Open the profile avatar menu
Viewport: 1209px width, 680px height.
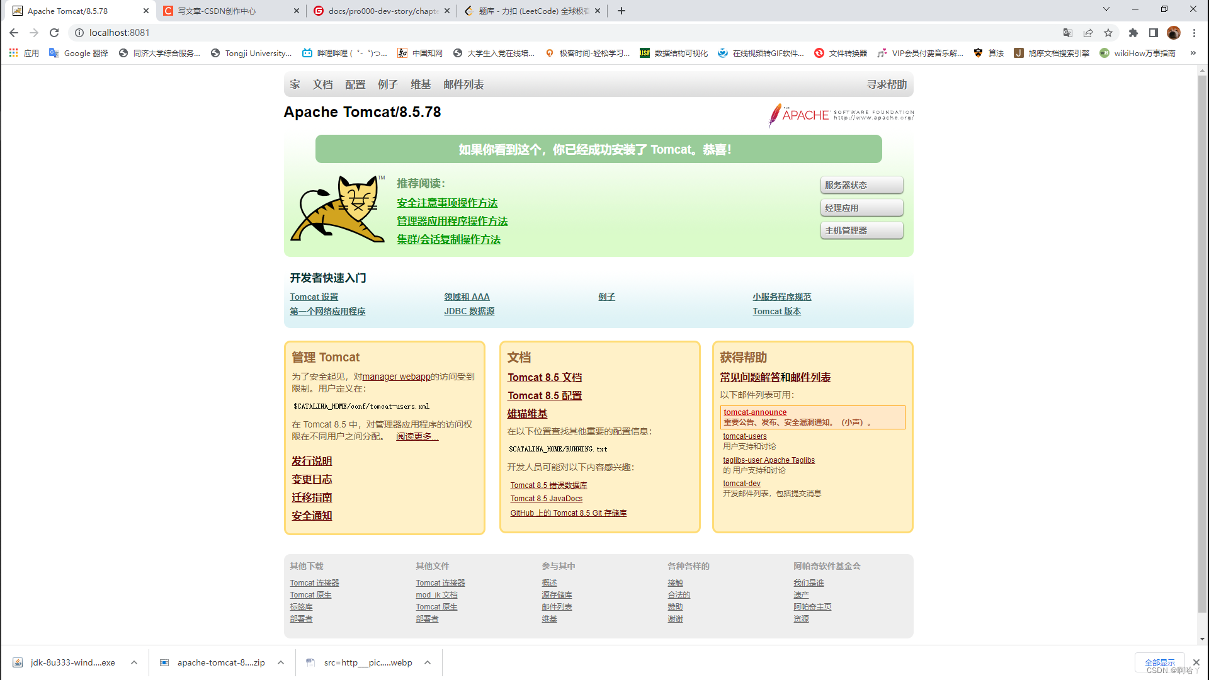(x=1174, y=33)
